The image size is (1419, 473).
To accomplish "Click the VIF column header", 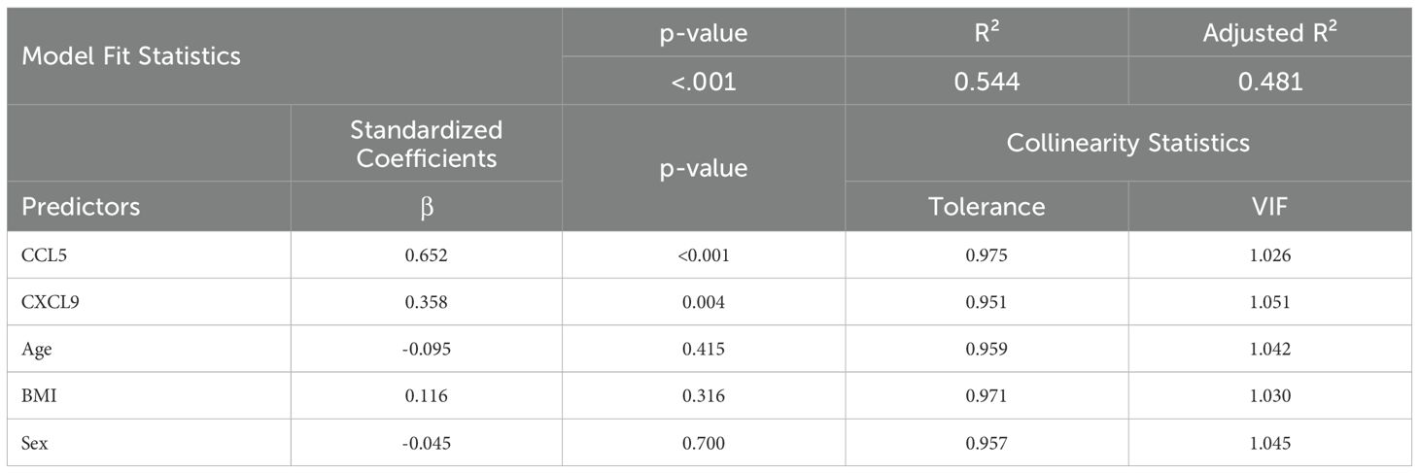I will [x=1269, y=206].
